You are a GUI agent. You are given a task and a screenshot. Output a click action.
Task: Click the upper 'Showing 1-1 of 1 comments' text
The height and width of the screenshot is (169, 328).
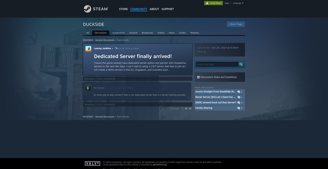point(99,79)
